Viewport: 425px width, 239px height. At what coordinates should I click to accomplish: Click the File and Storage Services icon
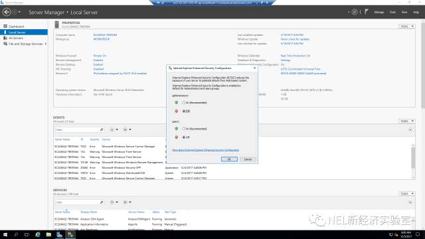coord(5,44)
